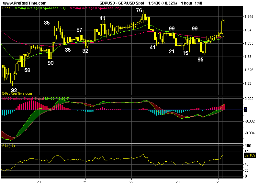Click the 21 date label on time axis
The width and height of the screenshot is (259, 194).
click(x=85, y=182)
